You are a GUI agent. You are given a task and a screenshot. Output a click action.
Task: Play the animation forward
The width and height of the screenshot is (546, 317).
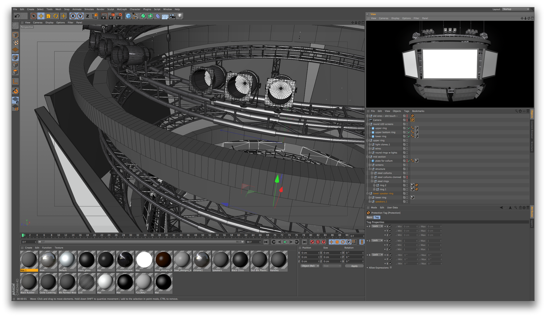point(285,242)
